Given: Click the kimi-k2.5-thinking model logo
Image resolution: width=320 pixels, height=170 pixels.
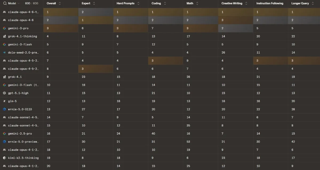Looking at the screenshot, I should click(x=5, y=158).
